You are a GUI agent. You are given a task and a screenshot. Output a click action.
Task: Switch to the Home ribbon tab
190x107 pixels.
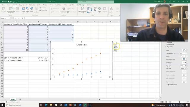click(9, 5)
